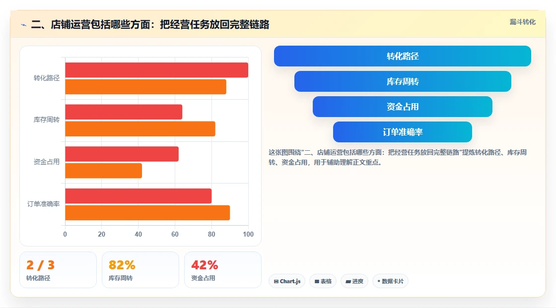Click the Chart.js tag chip
Viewport: 556px width, 308px height.
pos(287,281)
